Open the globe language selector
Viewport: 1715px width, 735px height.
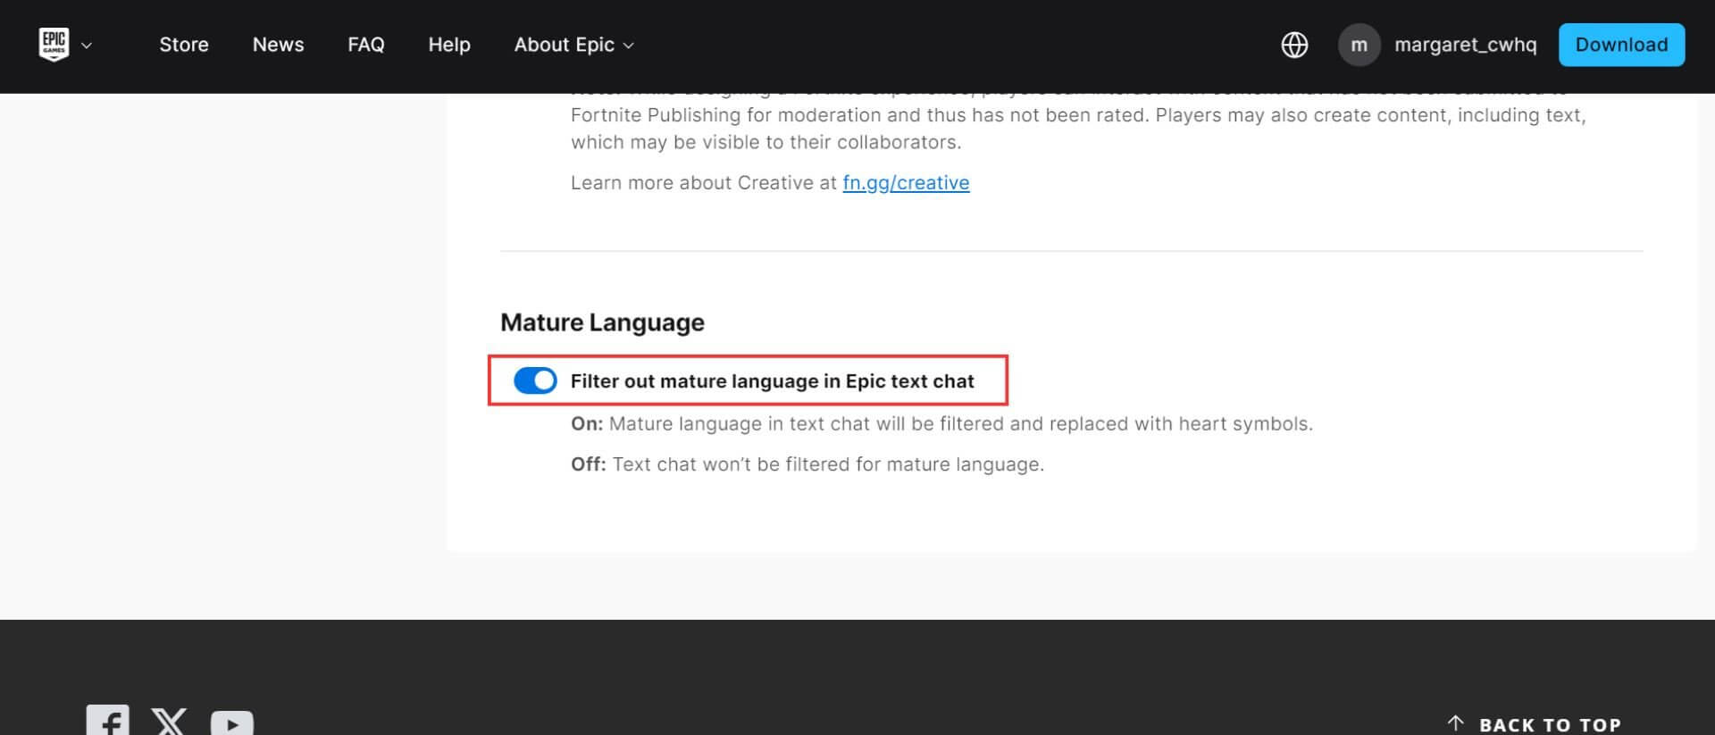(x=1294, y=45)
